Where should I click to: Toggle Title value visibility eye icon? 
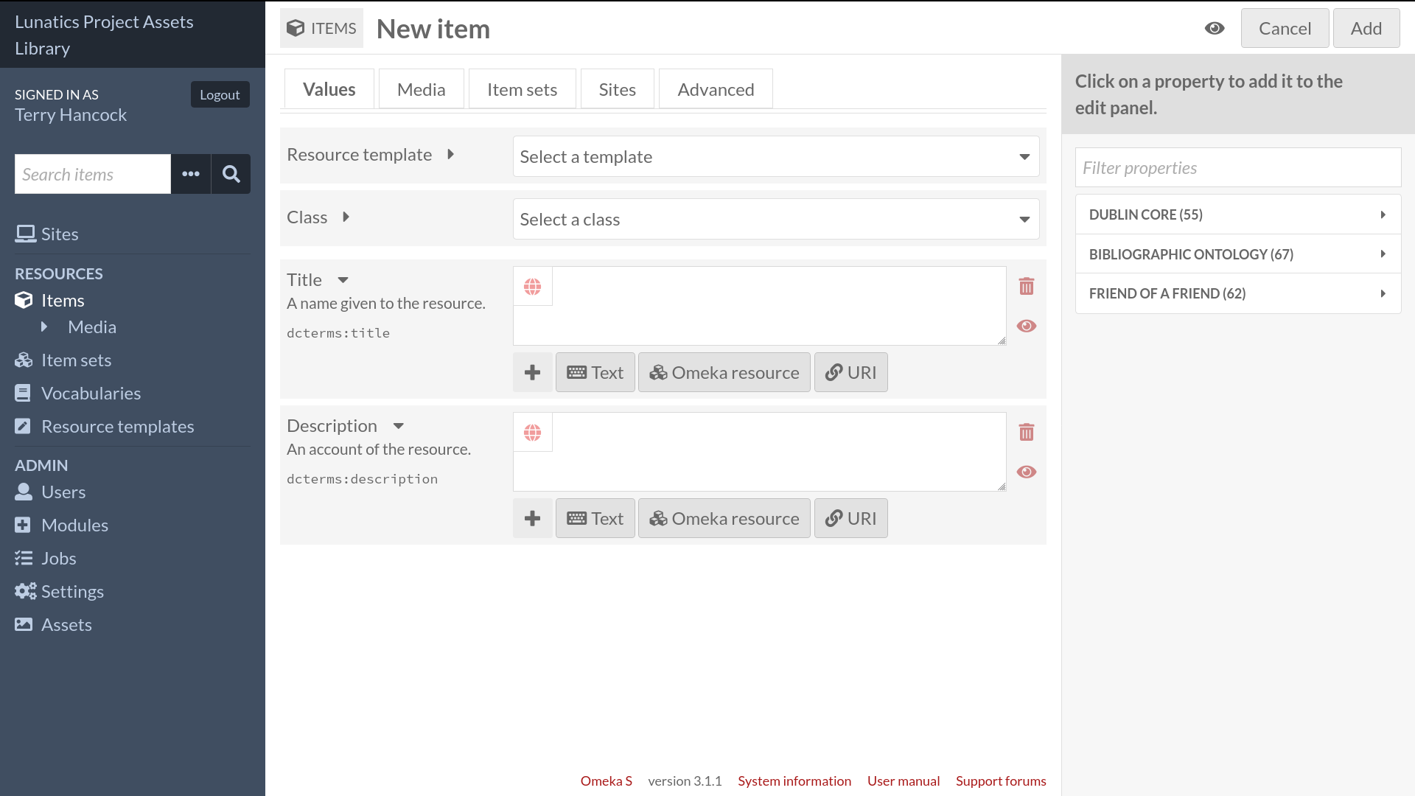click(x=1027, y=326)
